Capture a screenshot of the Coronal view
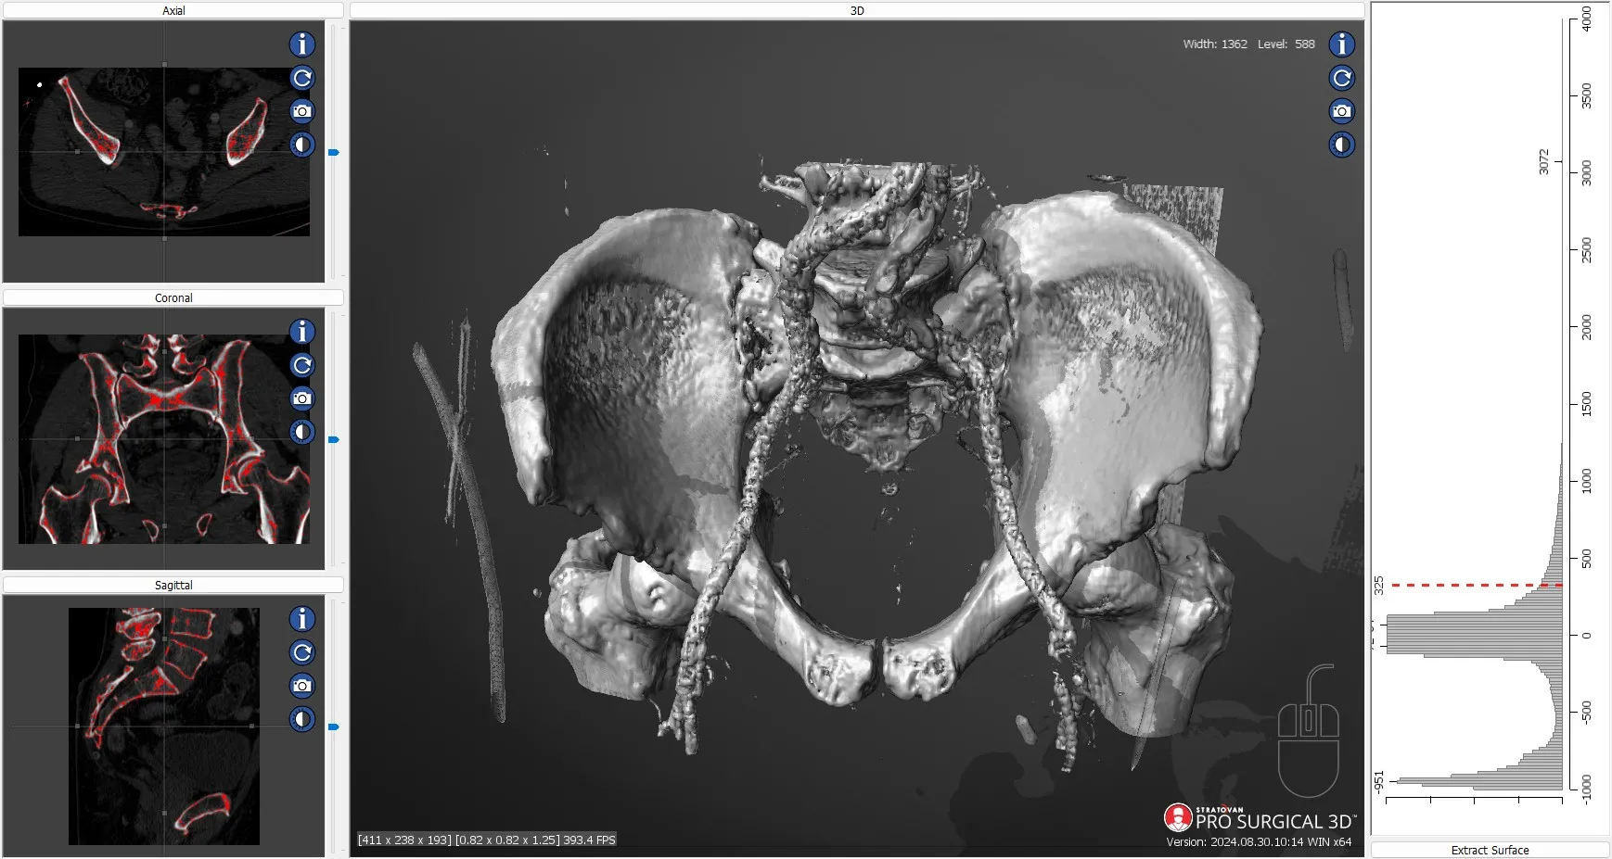 tap(302, 398)
